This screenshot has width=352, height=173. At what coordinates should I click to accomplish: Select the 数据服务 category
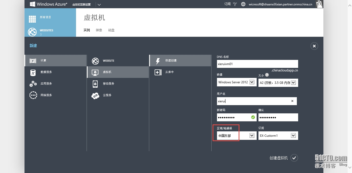coord(55,72)
